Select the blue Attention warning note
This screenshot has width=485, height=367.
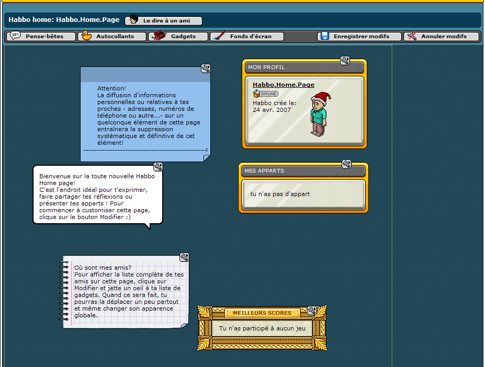(x=145, y=114)
